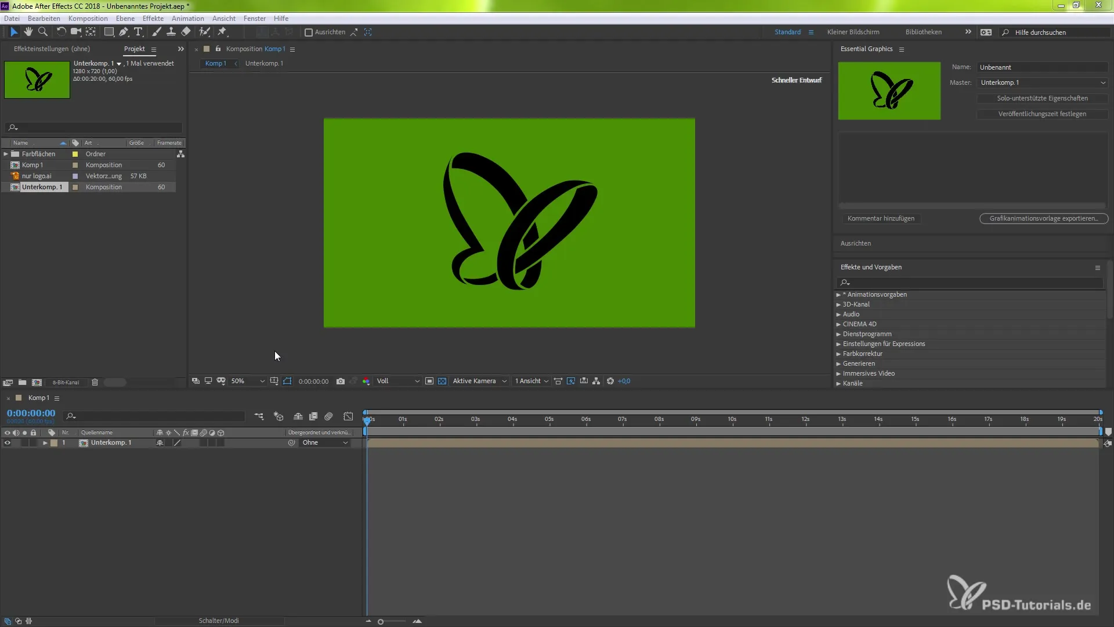1114x627 pixels.
Task: Click Kommentar hinzufügen button
Action: [x=881, y=218]
